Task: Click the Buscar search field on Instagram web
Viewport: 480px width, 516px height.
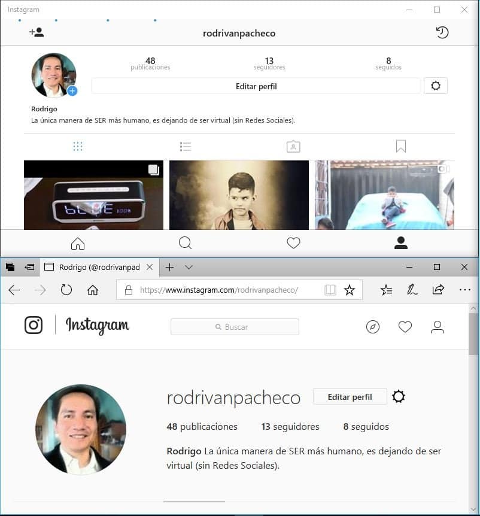Action: click(x=235, y=326)
